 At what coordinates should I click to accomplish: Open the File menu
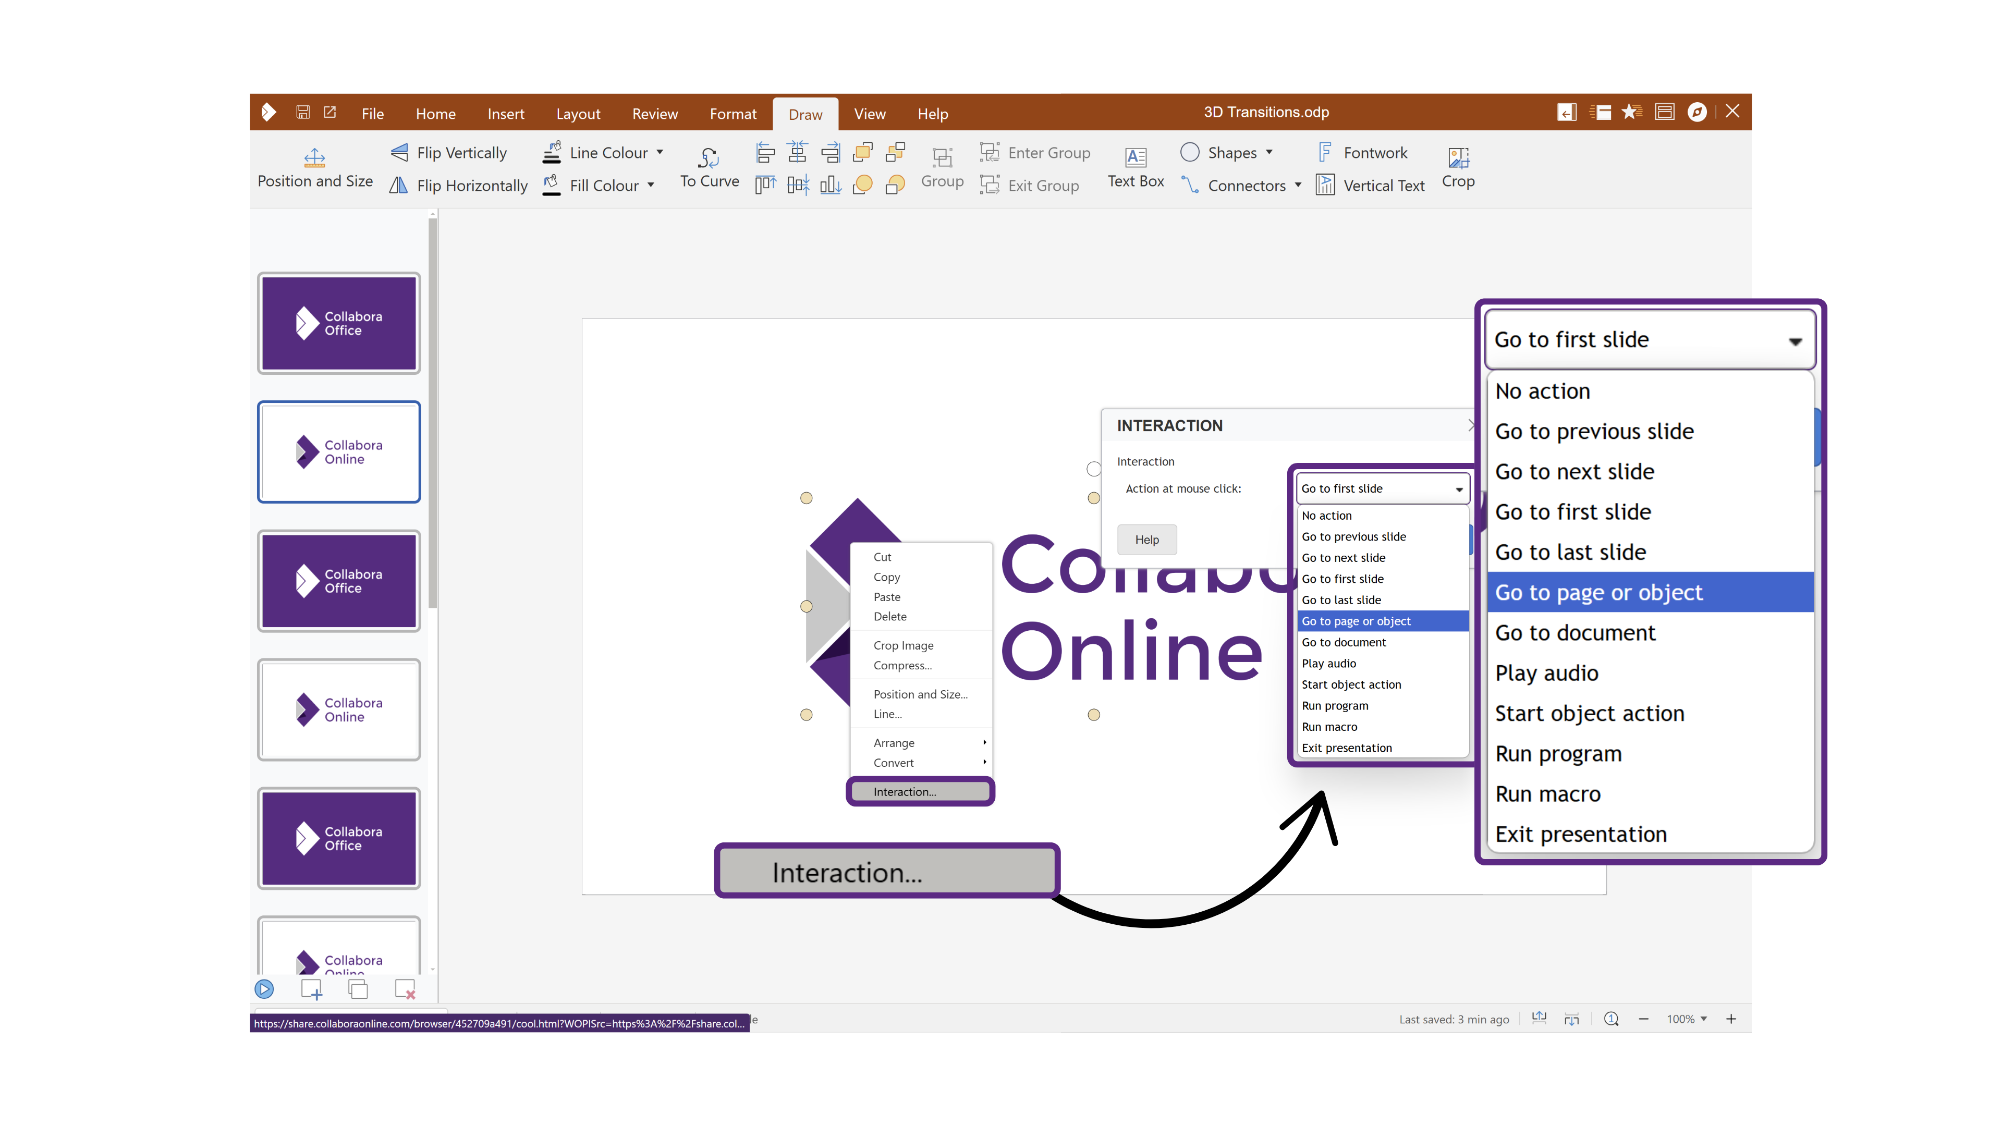(x=372, y=114)
